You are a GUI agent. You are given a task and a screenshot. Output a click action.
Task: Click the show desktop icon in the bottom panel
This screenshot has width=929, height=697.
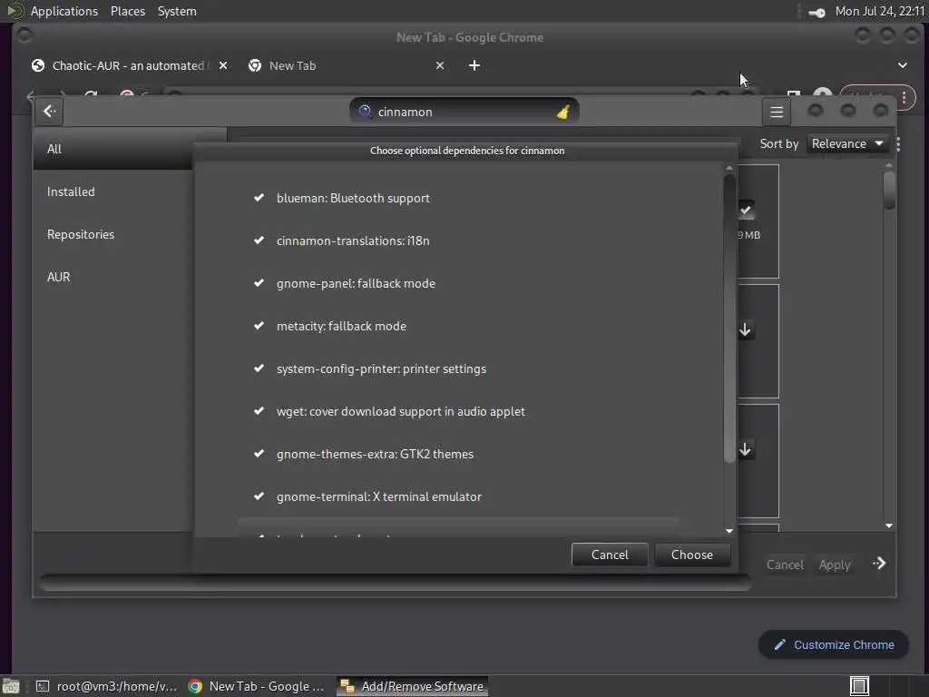coord(11,686)
